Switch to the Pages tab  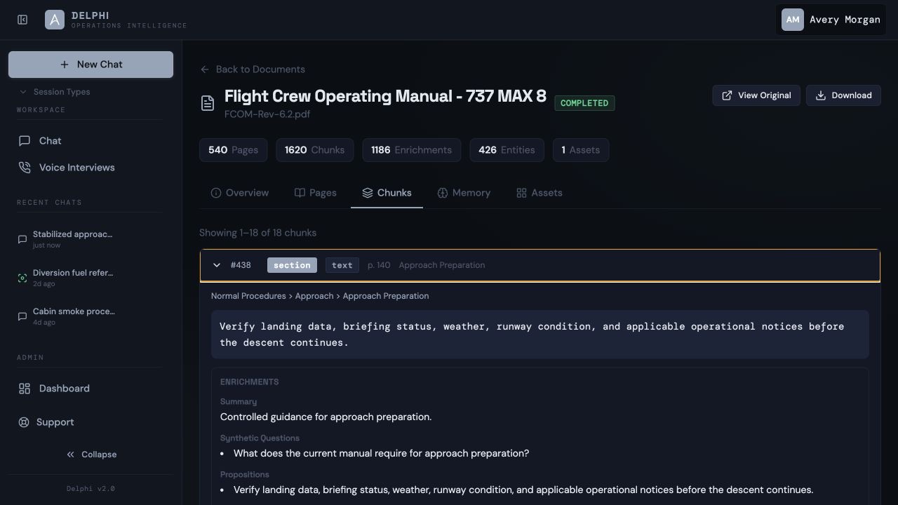(316, 193)
